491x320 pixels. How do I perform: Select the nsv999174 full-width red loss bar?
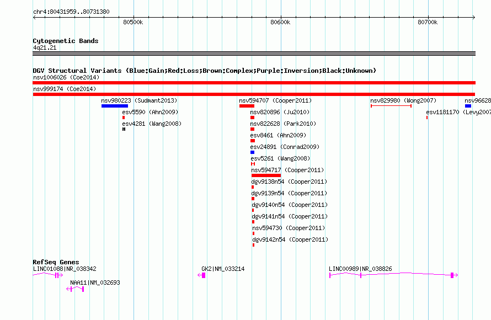(x=254, y=94)
